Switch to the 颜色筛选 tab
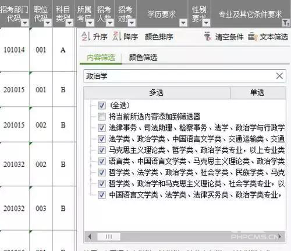291x251 pixels. (143, 58)
